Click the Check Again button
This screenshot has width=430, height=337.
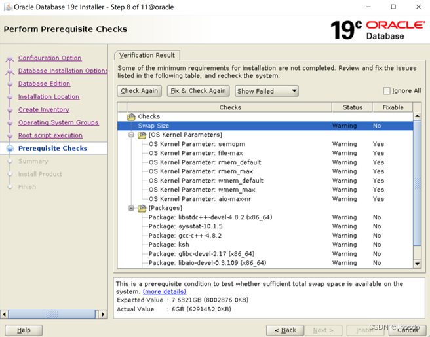[140, 91]
